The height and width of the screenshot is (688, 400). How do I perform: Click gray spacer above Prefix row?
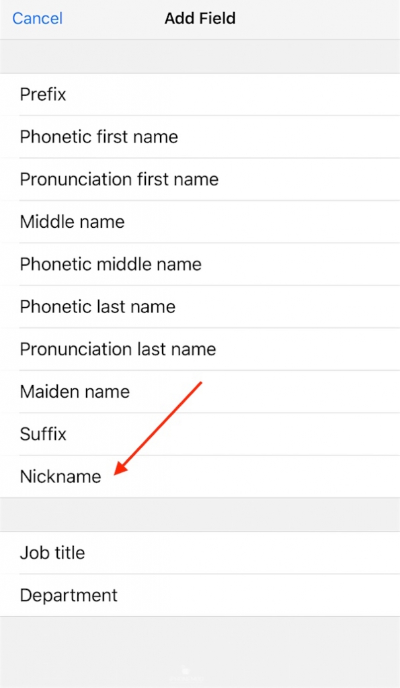(x=200, y=56)
